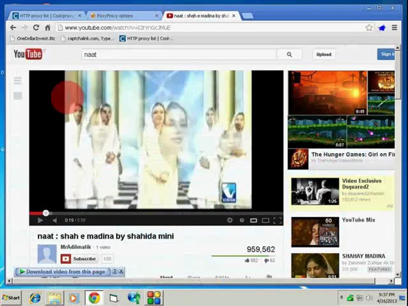Show hidden system tray icons
Image resolution: width=408 pixels, height=306 pixels.
(341, 297)
